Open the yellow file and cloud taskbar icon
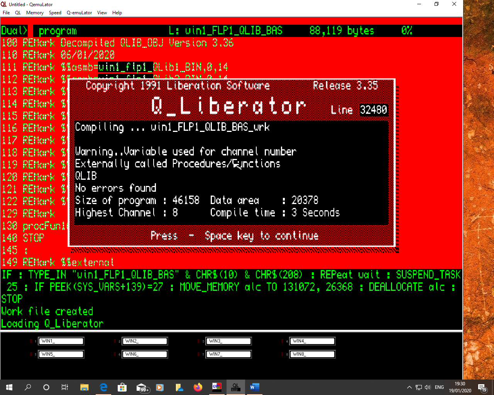Viewport: 494px width, 395px height. coord(179,387)
